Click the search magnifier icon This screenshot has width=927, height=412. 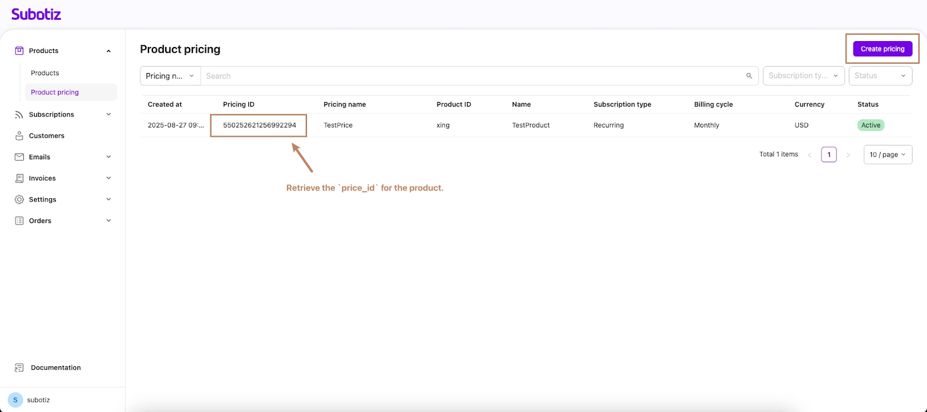749,76
